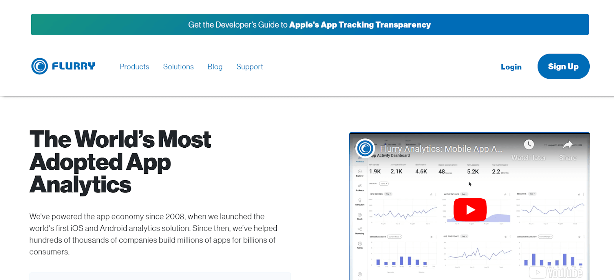The image size is (614, 280).
Task: Open the Support menu item
Action: (x=250, y=67)
